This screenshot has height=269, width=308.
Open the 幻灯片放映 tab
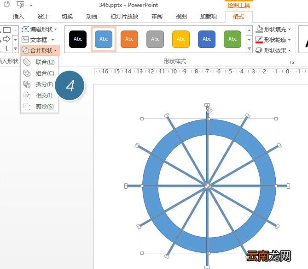point(124,17)
